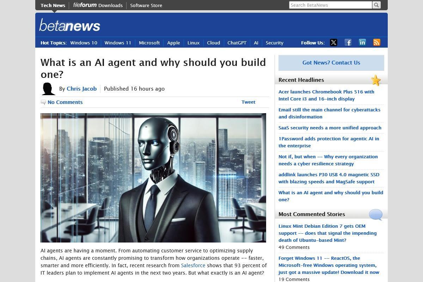Open the RSS feed icon
423x282 pixels.
coord(376,43)
